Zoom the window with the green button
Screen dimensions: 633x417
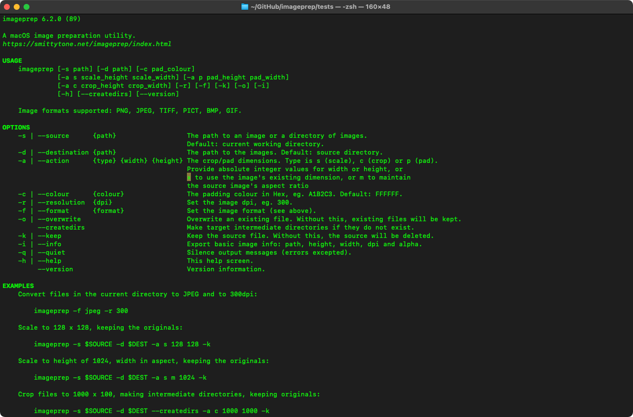[x=26, y=7]
